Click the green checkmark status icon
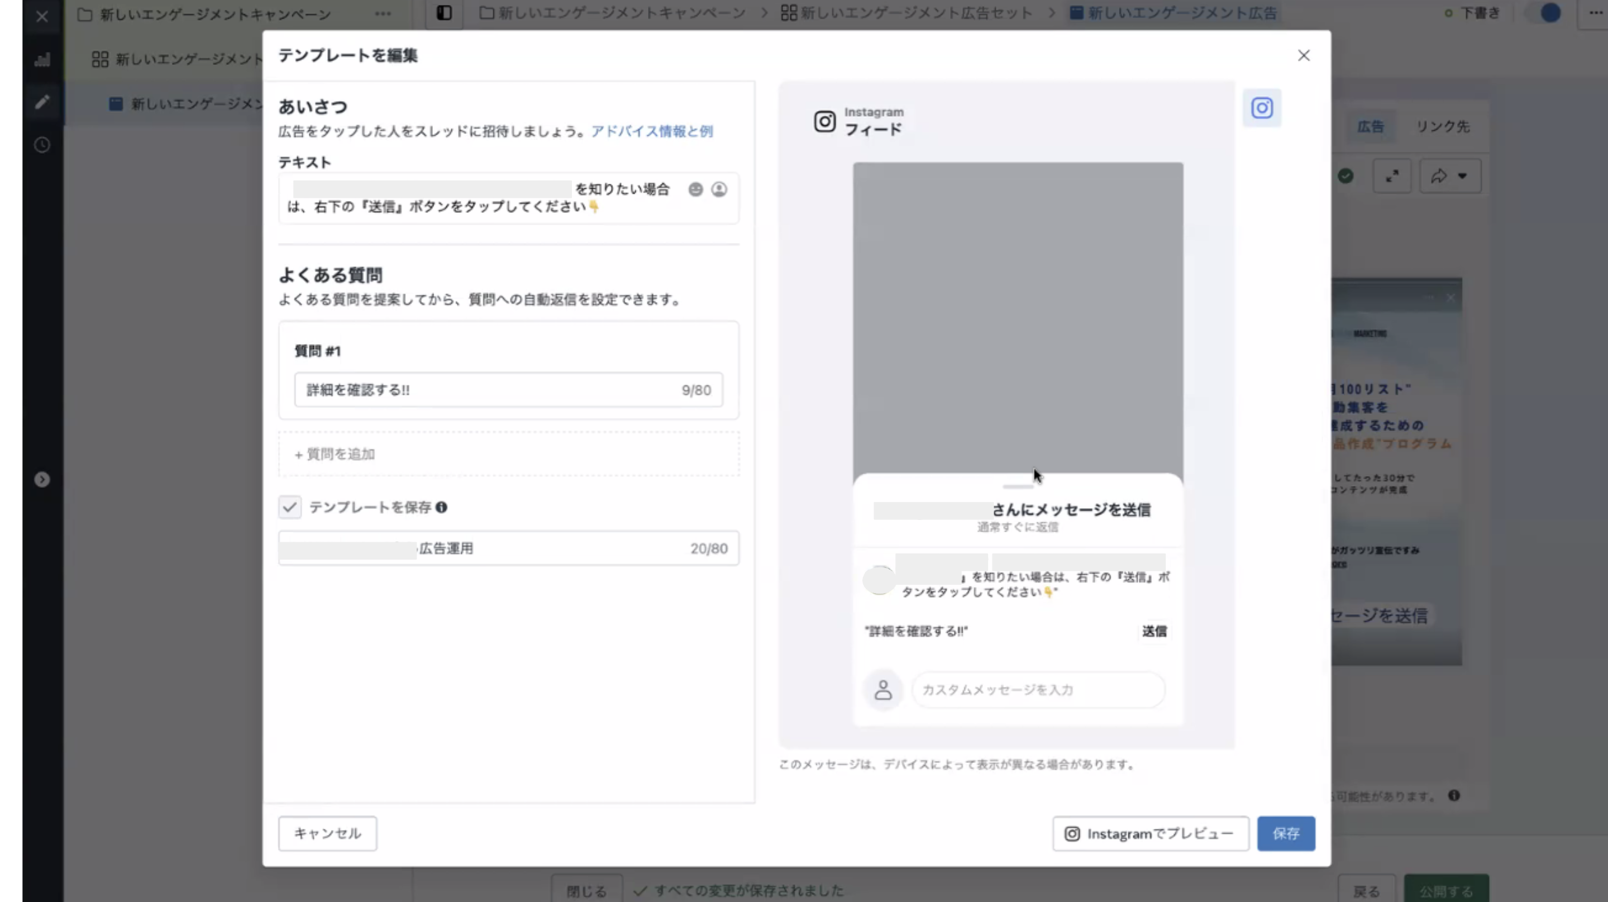This screenshot has width=1608, height=902. click(x=1345, y=176)
